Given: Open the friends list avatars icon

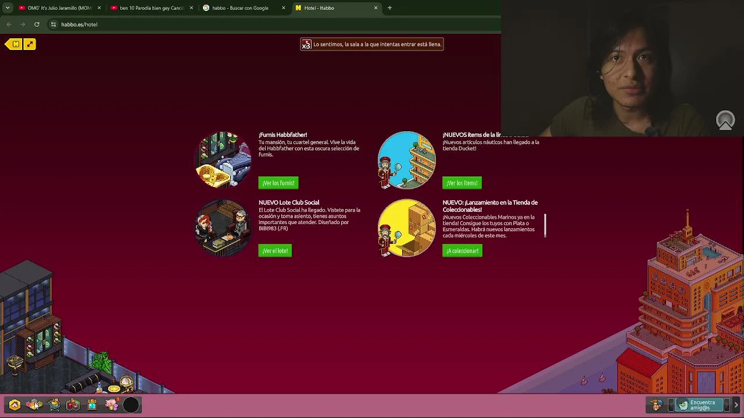Looking at the screenshot, I should click(657, 405).
